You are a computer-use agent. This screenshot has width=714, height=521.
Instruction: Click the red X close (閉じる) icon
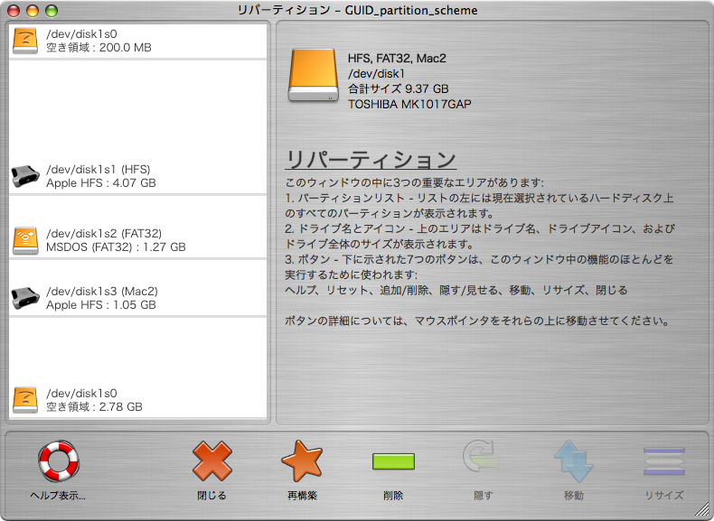coord(212,461)
